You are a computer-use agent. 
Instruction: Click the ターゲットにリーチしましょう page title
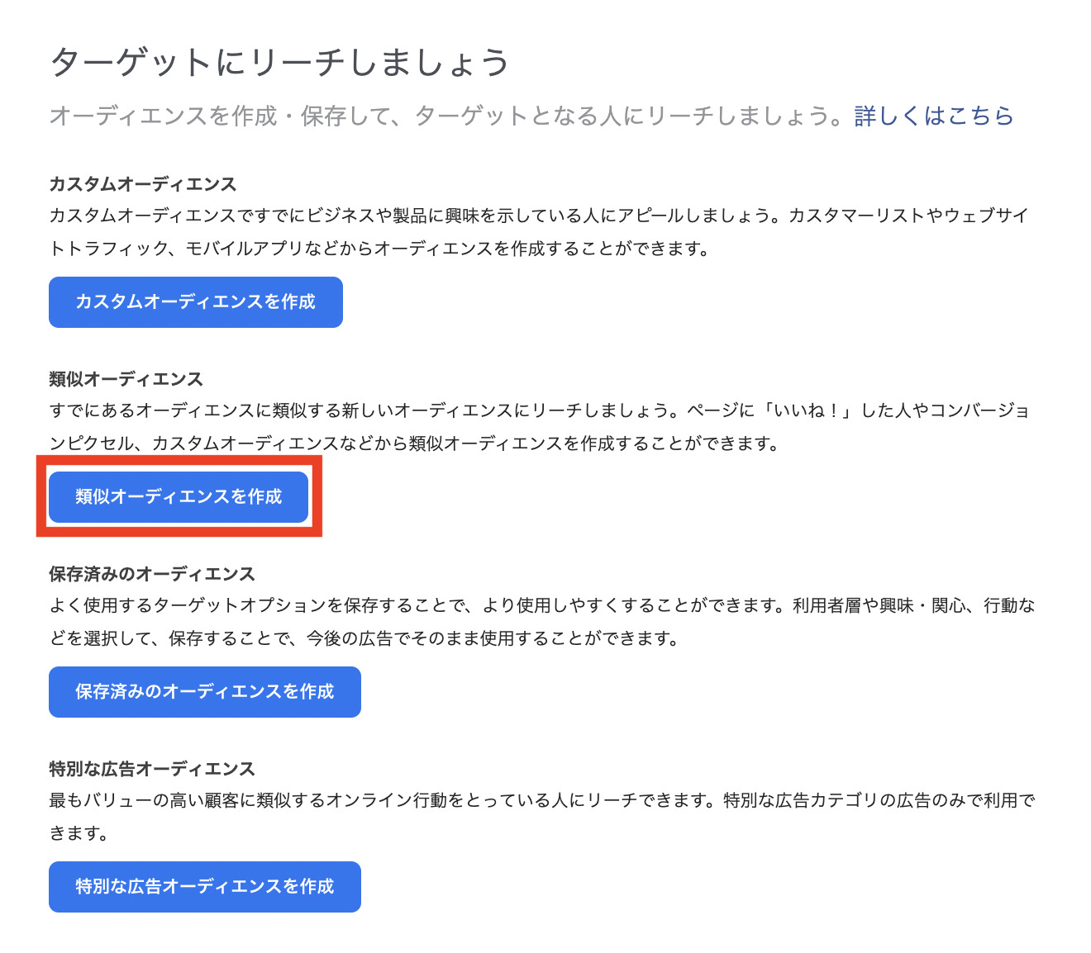point(279,63)
